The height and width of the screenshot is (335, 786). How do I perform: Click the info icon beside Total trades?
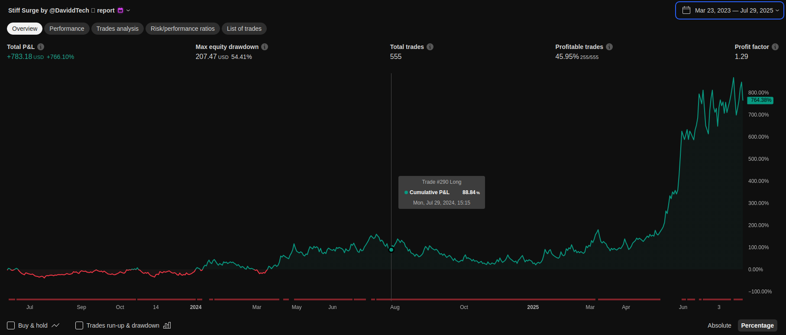pyautogui.click(x=430, y=47)
